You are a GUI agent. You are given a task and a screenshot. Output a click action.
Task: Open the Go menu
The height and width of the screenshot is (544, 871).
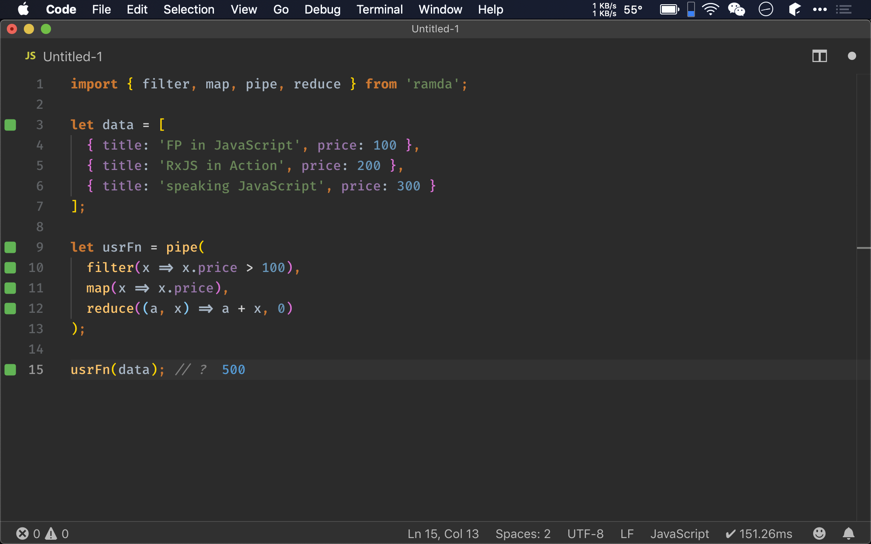tap(281, 9)
